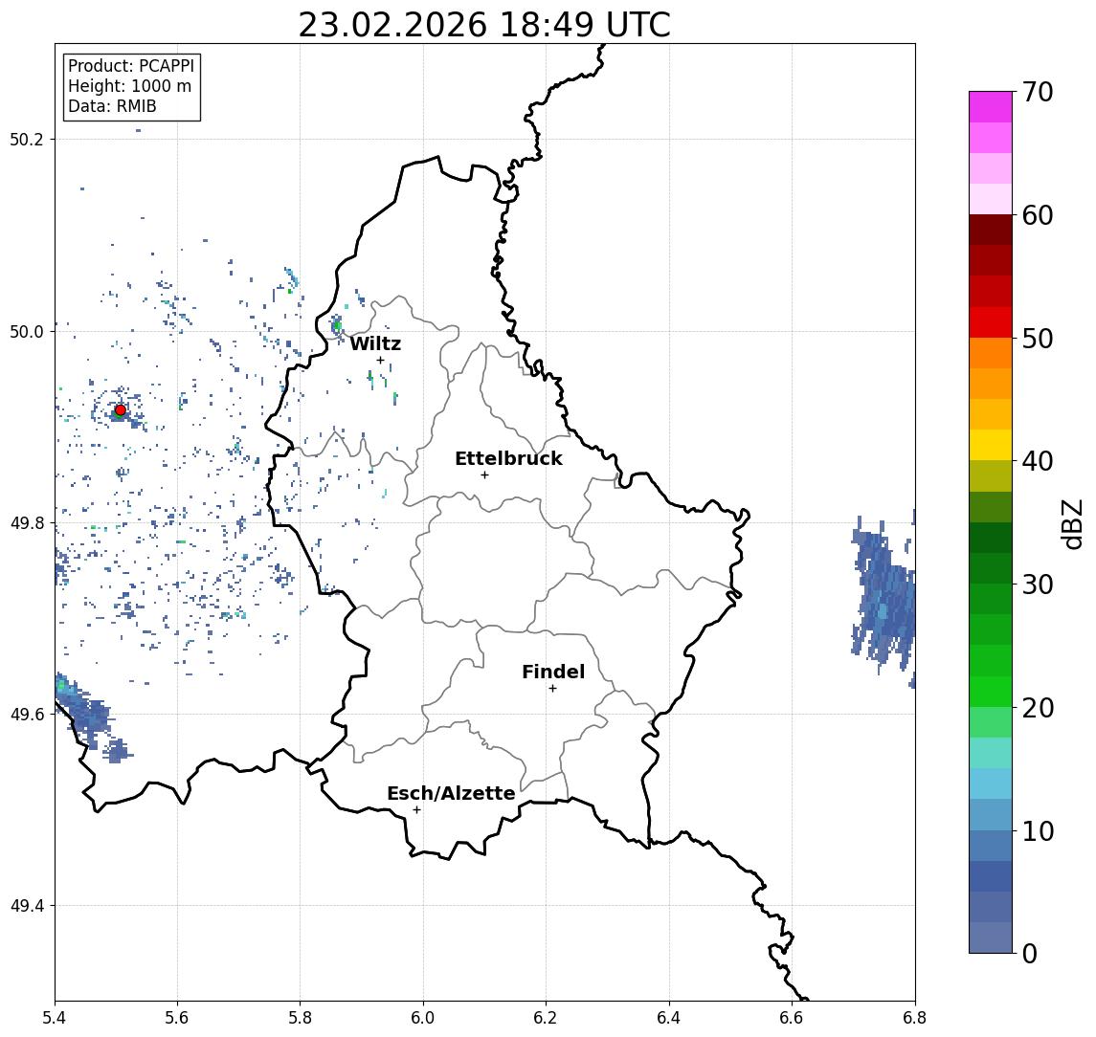Click the colorbar tick label 0
Viewport: 1096px width, 1037px height.
point(1030,953)
